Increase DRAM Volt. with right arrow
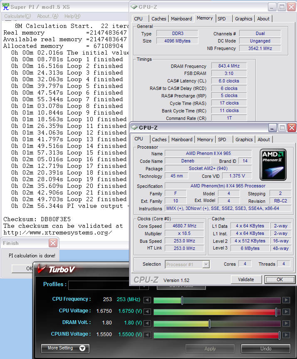This screenshot has height=359, width=297. click(286, 323)
